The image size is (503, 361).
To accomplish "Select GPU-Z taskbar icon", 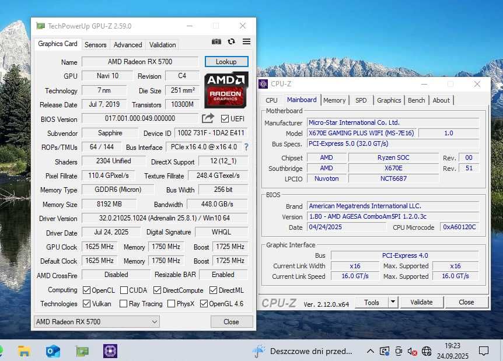I will point(82,352).
